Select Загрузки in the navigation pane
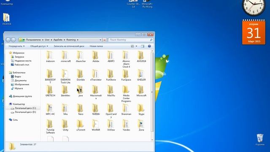 tap(17, 57)
